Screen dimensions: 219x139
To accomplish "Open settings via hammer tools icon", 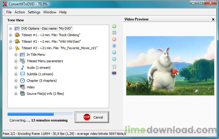I will pos(114,67).
